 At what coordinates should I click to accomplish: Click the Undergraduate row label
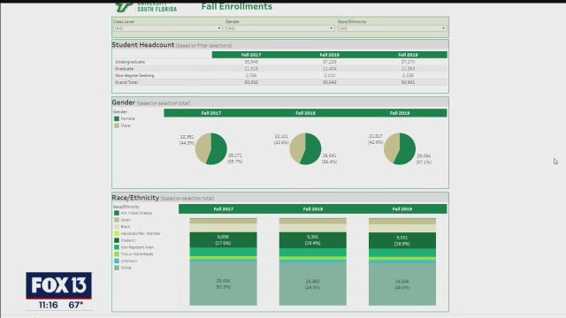(x=130, y=62)
